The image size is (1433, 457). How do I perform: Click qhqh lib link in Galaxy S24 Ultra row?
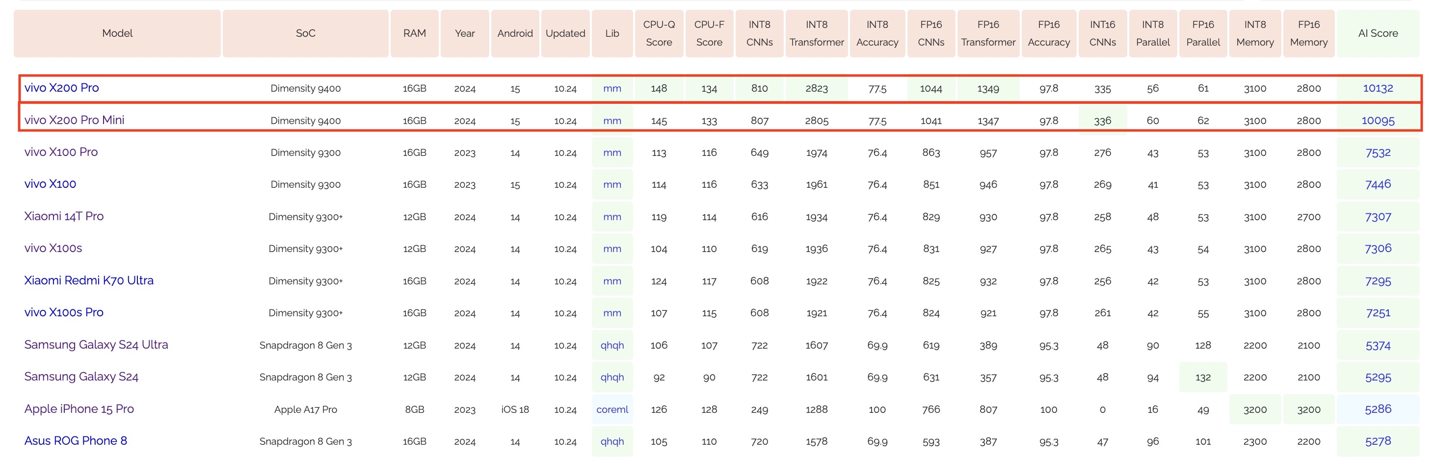(612, 345)
